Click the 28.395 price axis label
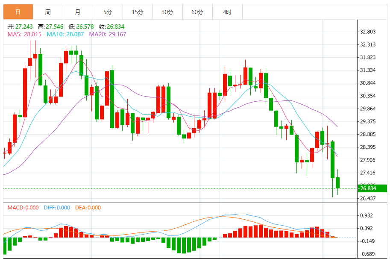The height and width of the screenshot is (259, 390). click(368, 147)
